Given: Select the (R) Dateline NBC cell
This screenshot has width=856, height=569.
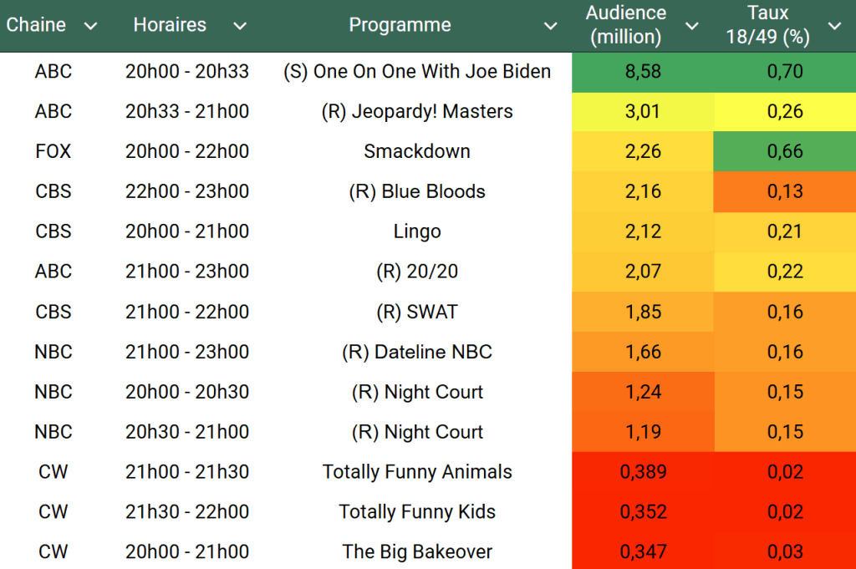Looking at the screenshot, I should point(417,352).
